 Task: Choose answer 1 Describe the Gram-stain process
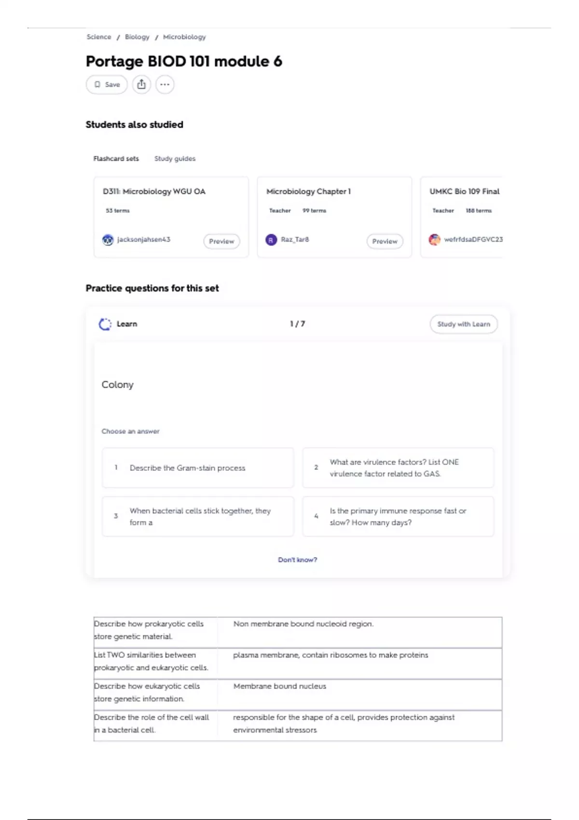point(198,468)
